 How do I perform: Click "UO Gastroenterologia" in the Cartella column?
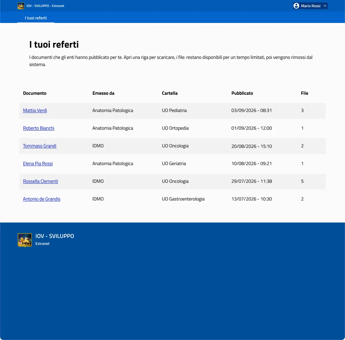(183, 199)
